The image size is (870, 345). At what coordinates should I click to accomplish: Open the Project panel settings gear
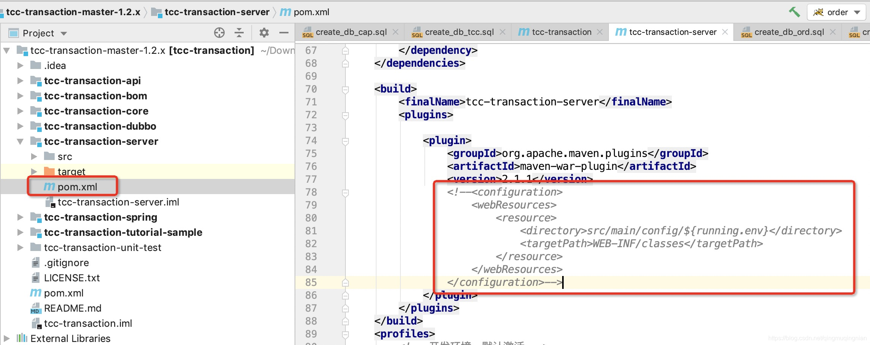(x=264, y=33)
